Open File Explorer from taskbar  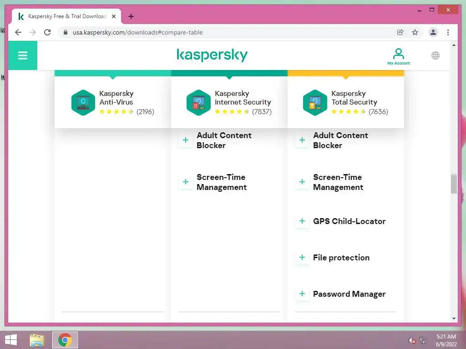37,340
